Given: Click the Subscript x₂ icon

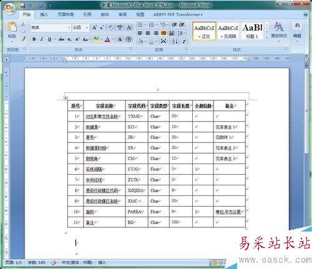Looking at the screenshot, I should click(69, 39).
